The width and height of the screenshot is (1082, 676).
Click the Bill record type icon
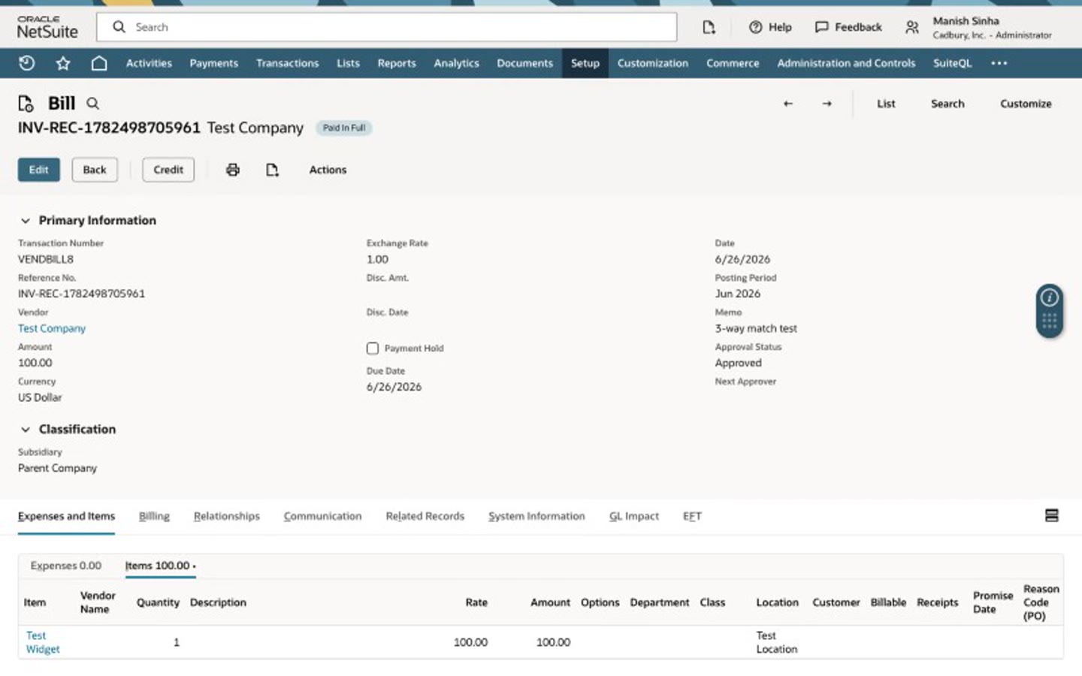[26, 104]
